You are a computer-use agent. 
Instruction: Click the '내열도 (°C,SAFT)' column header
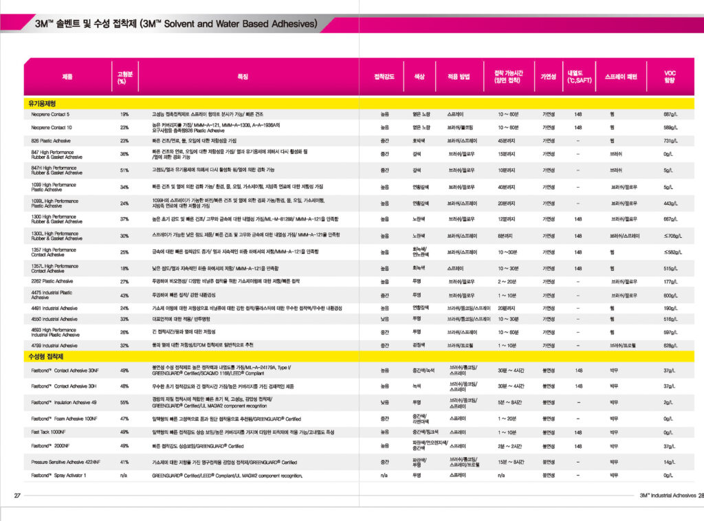579,77
